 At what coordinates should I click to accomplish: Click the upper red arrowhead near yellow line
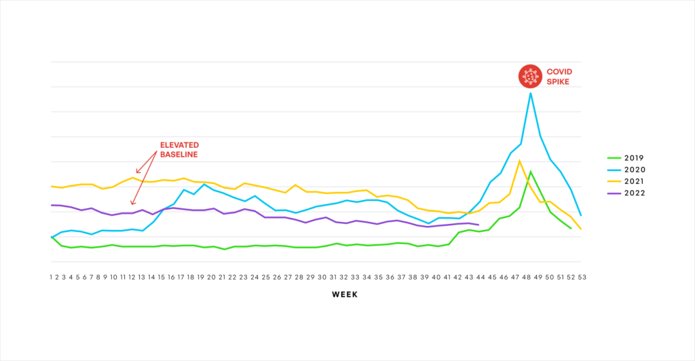click(x=138, y=171)
